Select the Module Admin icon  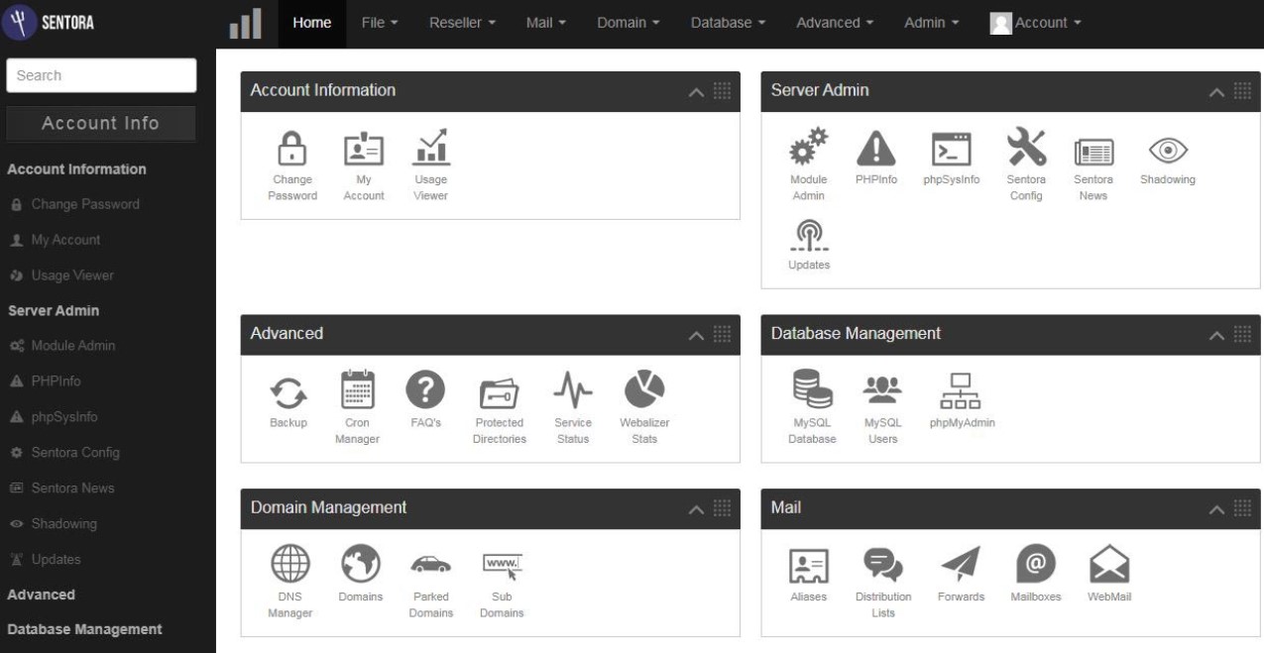(807, 149)
